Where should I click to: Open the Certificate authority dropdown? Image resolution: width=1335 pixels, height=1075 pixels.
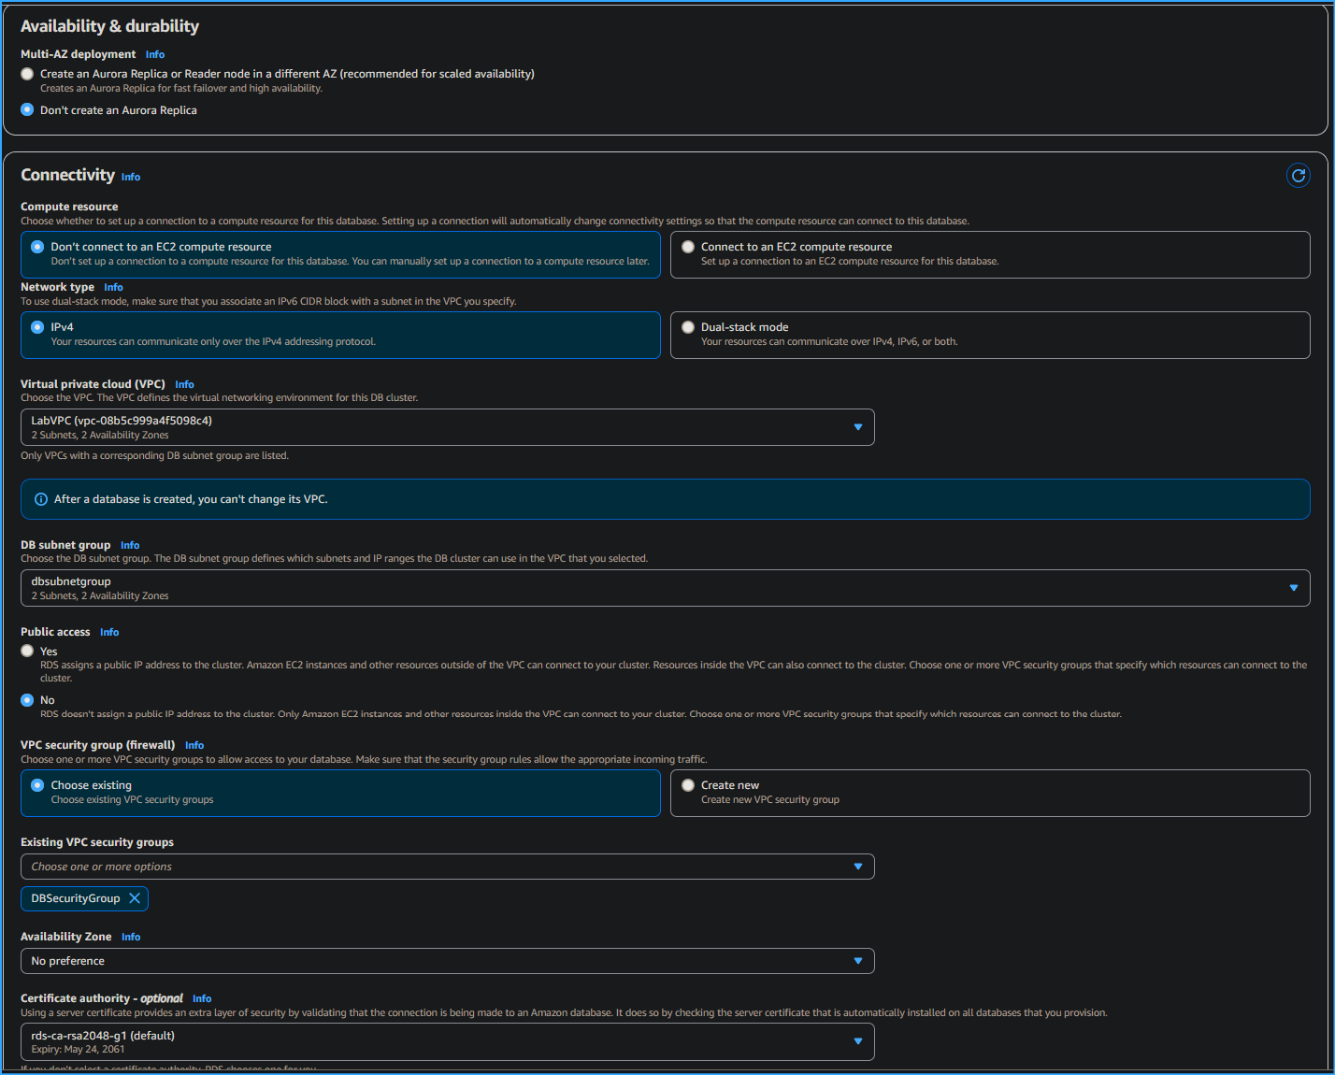(857, 1040)
